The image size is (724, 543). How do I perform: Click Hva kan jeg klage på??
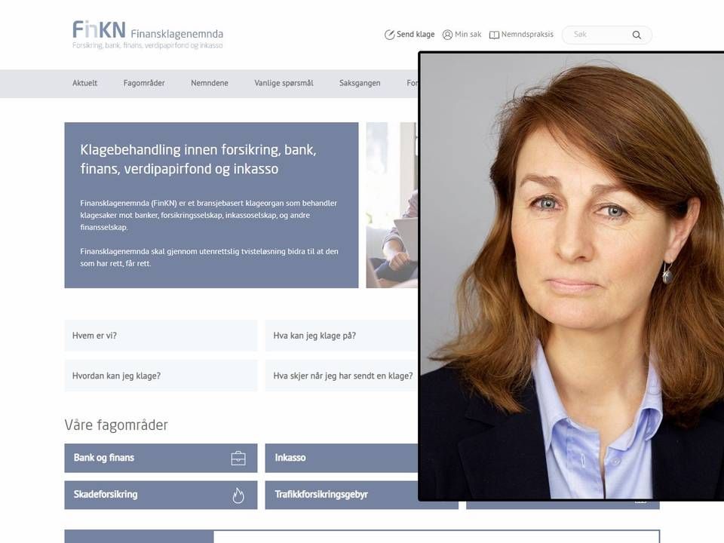pyautogui.click(x=342, y=336)
